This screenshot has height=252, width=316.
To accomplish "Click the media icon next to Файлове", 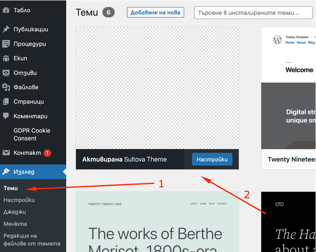I will pyautogui.click(x=6, y=87).
